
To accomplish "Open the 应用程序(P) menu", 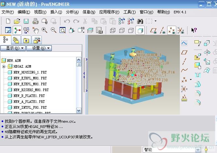I will pos(109,12).
